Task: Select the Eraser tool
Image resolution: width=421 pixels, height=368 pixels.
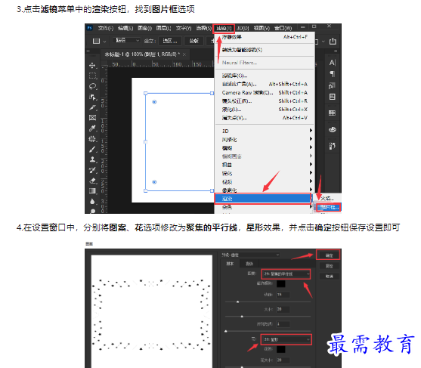Action: 93,181
